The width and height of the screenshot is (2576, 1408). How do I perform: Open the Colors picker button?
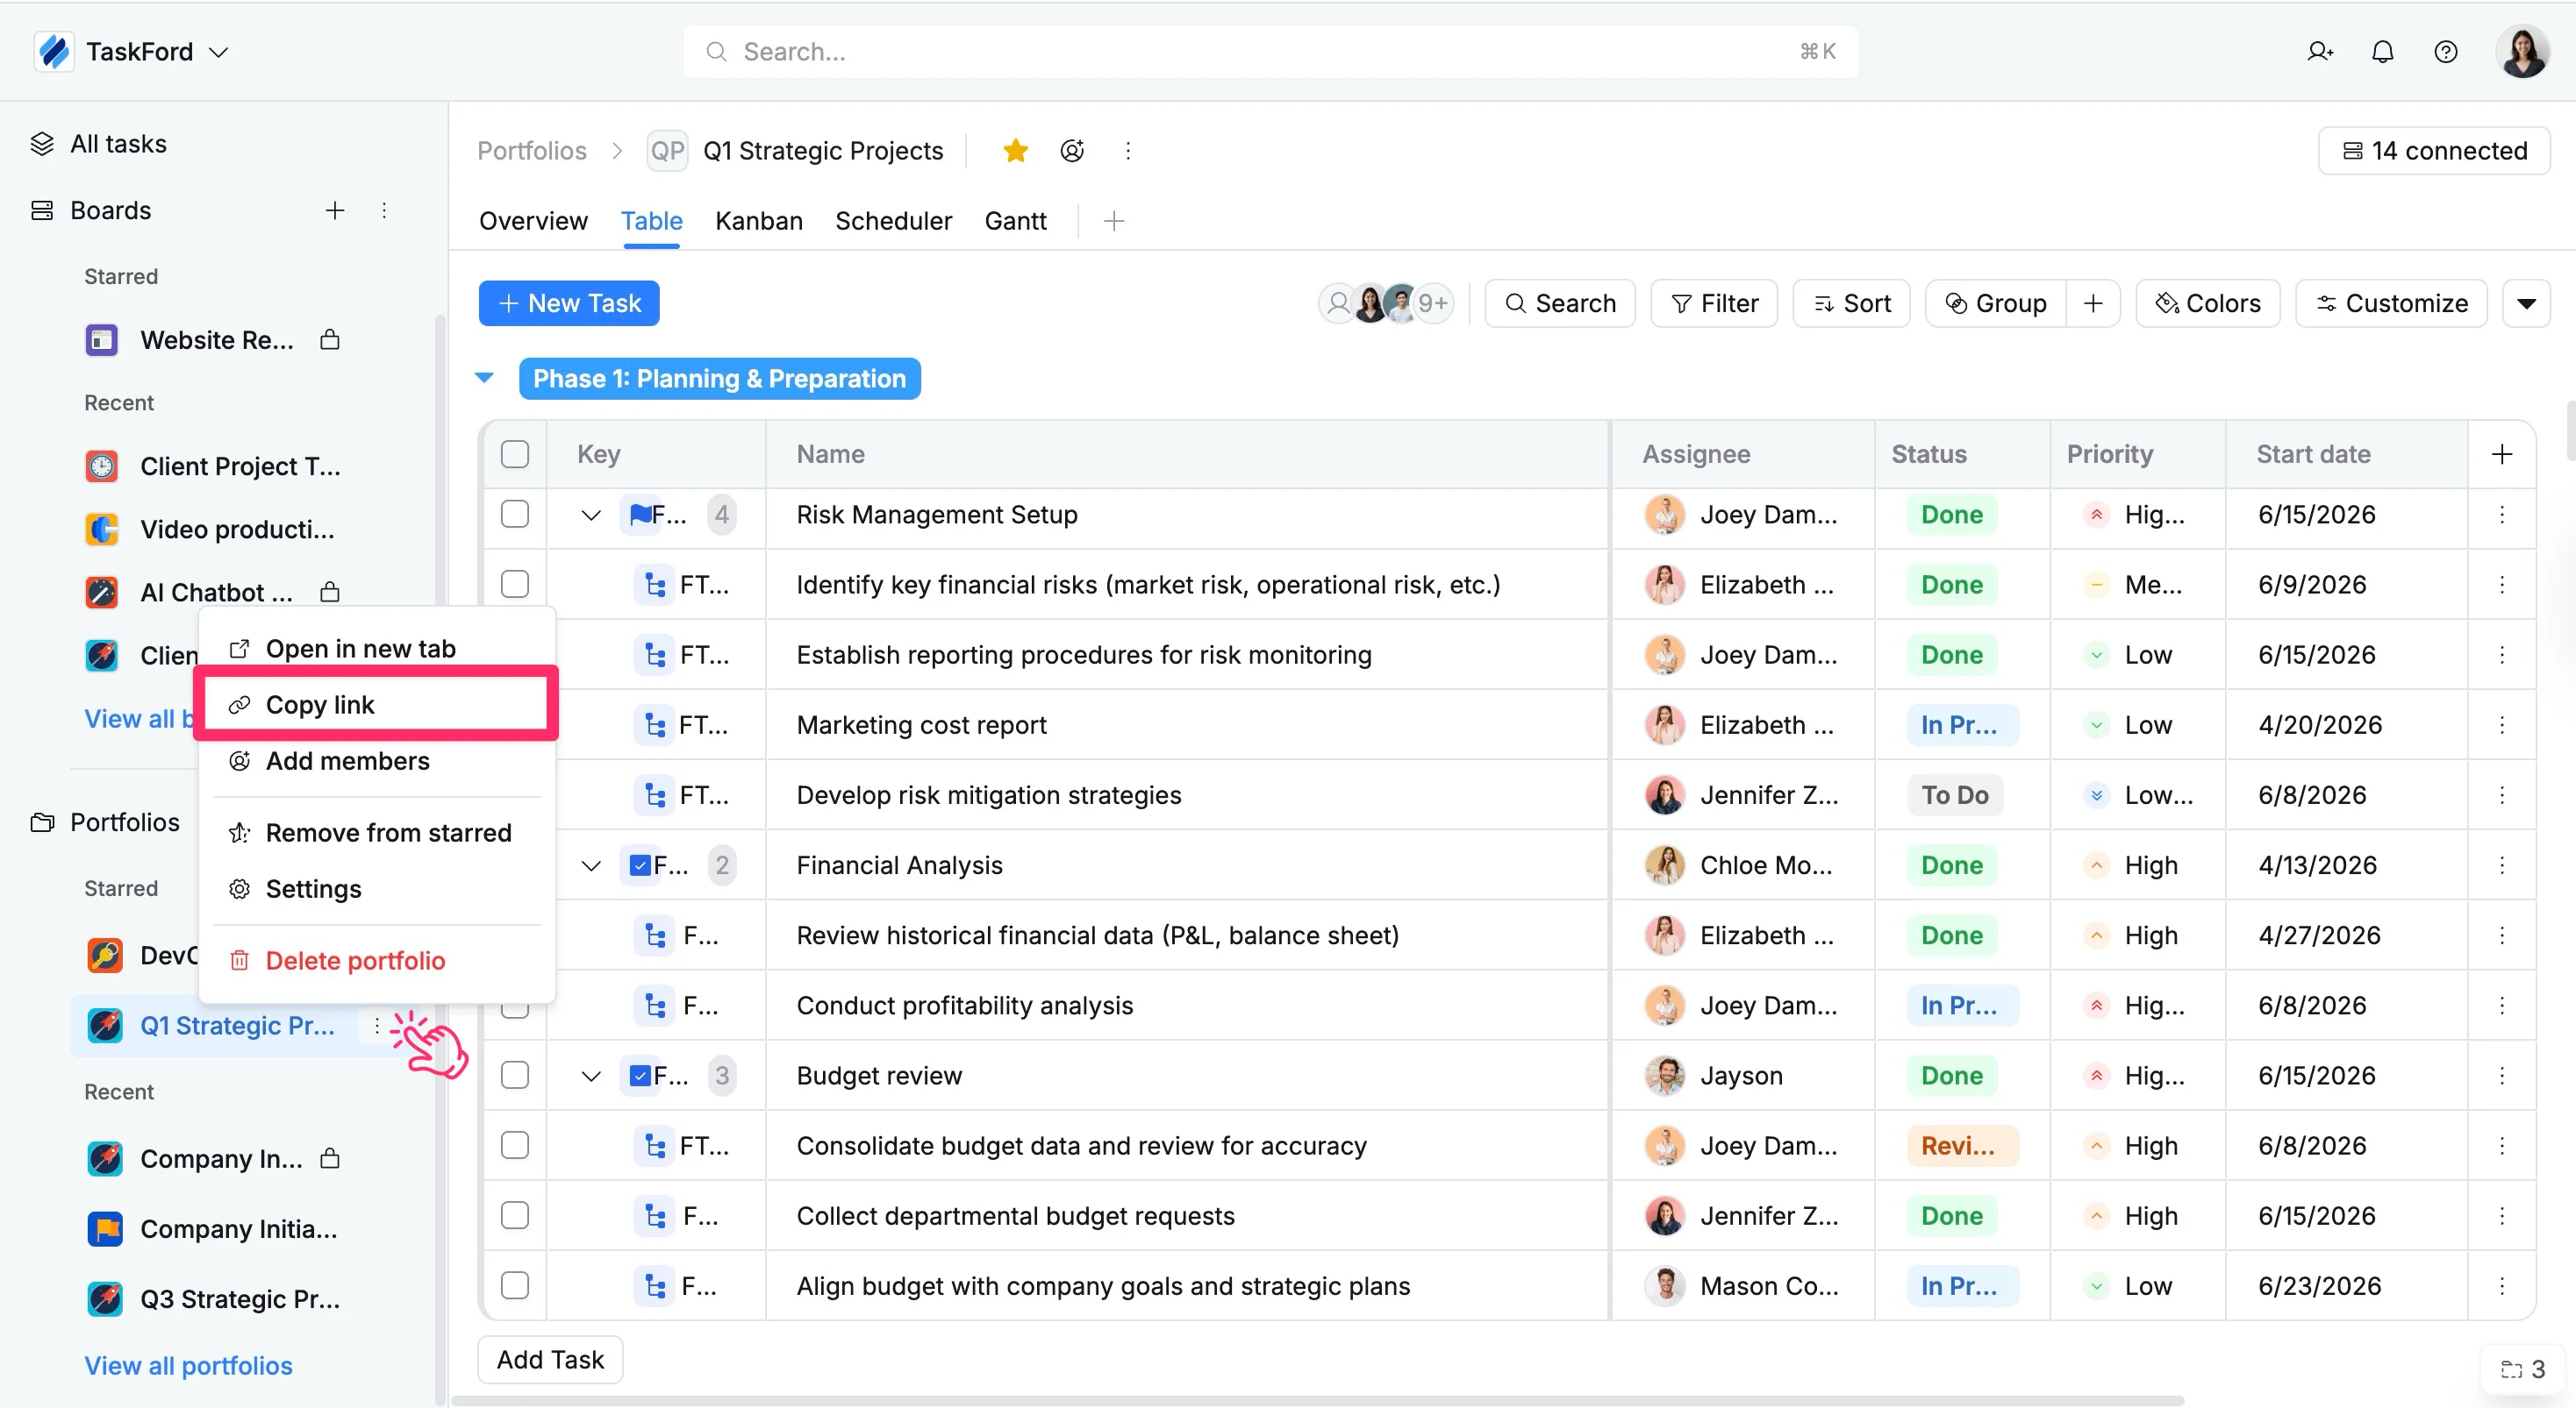tap(2208, 304)
